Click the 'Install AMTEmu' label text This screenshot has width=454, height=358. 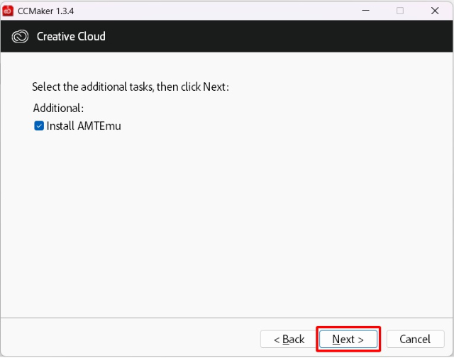coord(84,126)
